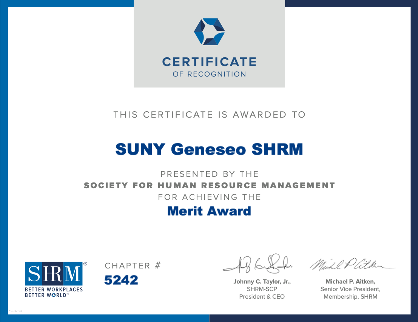Click the registered trademark symbol beside SHRM logo

(86, 263)
